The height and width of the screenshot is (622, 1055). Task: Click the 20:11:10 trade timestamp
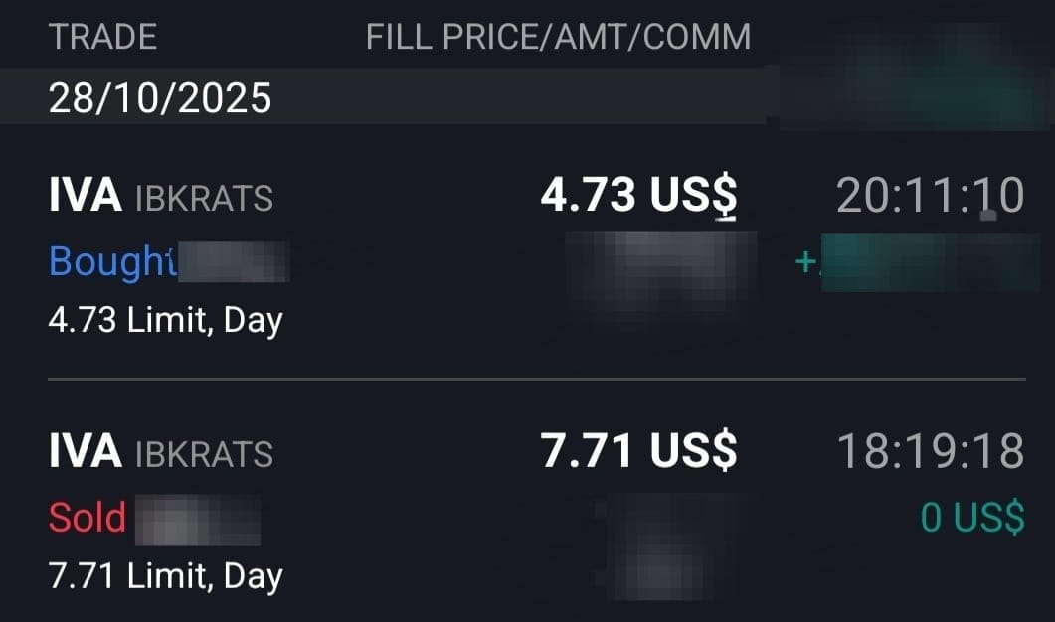pos(930,197)
